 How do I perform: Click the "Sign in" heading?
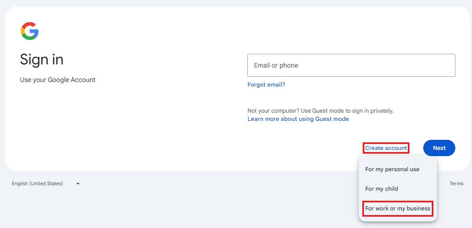pyautogui.click(x=42, y=59)
